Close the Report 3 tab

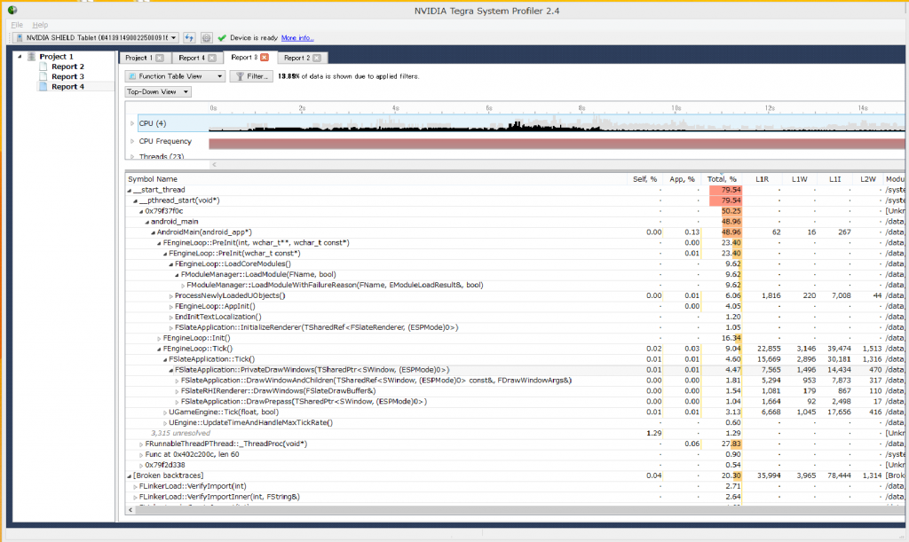[265, 58]
